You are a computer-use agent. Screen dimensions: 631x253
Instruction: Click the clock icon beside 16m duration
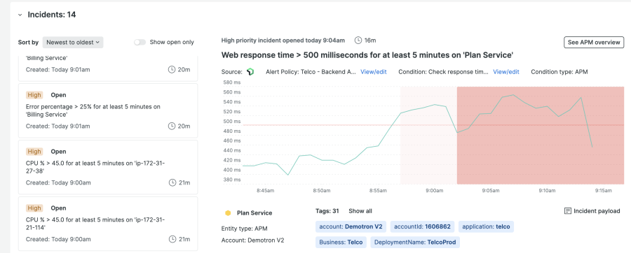pyautogui.click(x=358, y=40)
